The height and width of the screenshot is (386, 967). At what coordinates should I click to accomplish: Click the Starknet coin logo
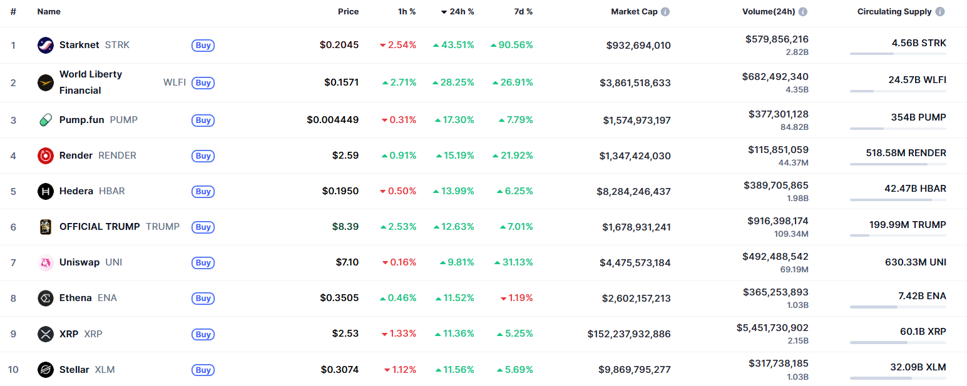[x=45, y=45]
